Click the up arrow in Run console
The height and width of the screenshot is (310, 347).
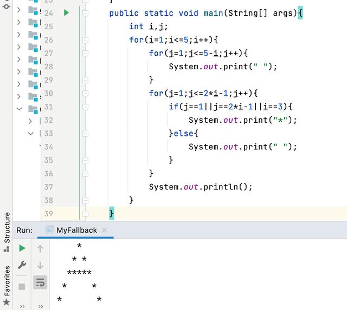click(x=40, y=248)
